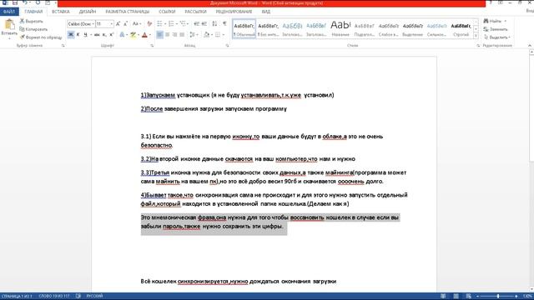Sort the selected text
Viewport: 534px width, 300px height.
click(214, 24)
